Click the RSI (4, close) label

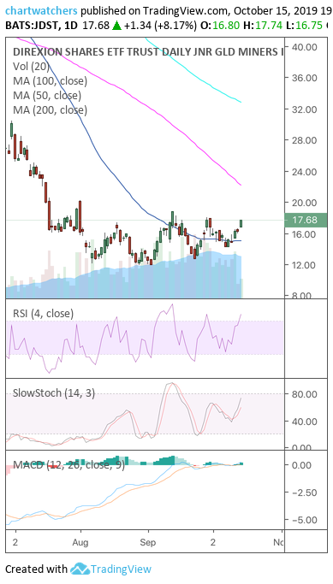(43, 314)
